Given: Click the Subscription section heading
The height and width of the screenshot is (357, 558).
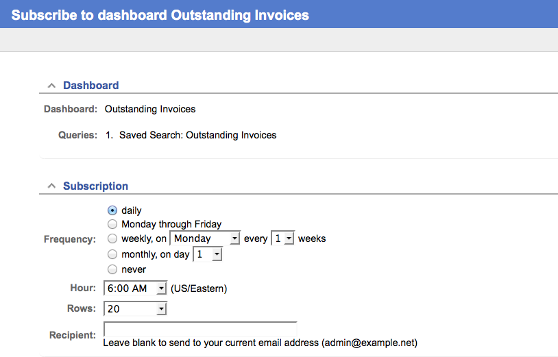Looking at the screenshot, I should point(95,186).
